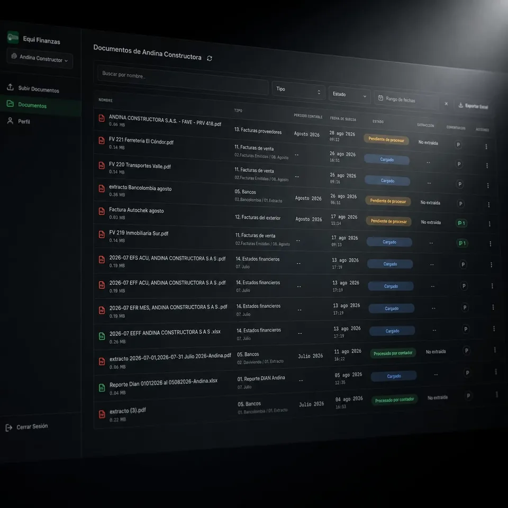The width and height of the screenshot is (508, 508).
Task: Open actions menu for 2026-07 EFS ACU row
Action: click(492, 265)
